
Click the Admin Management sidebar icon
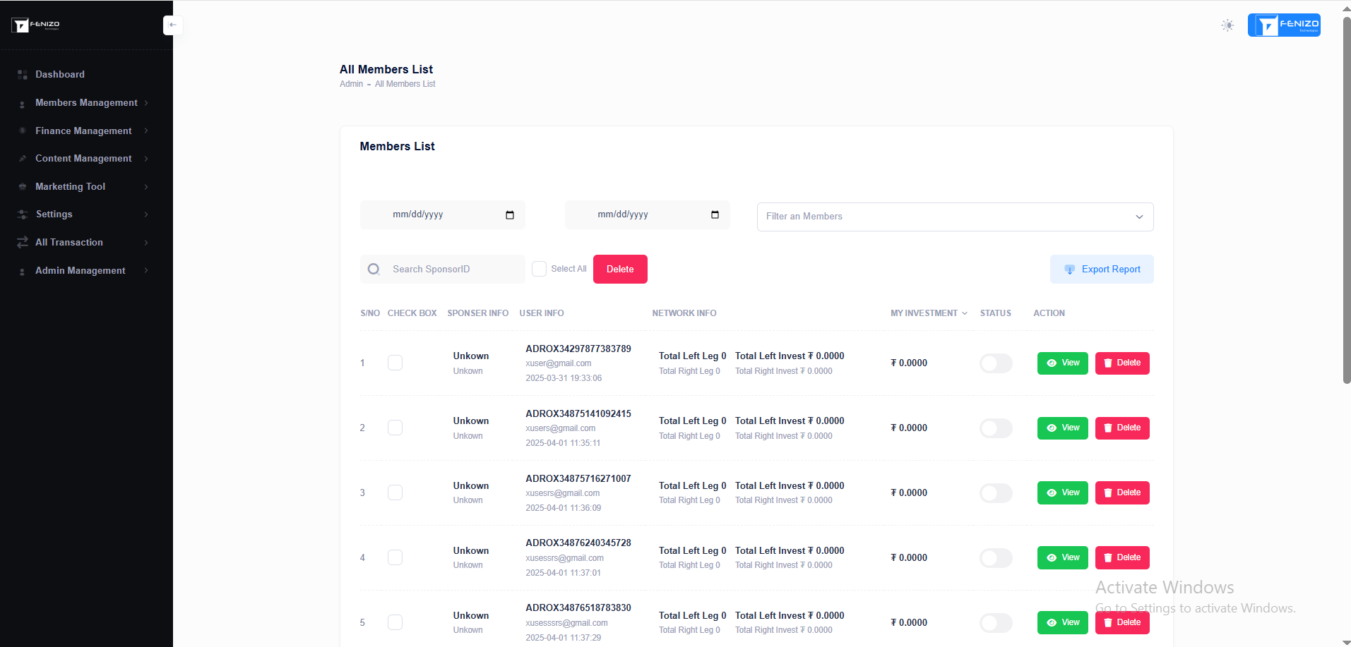click(23, 271)
